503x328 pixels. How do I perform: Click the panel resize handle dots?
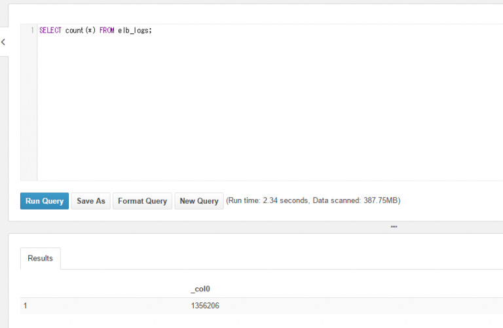click(394, 227)
